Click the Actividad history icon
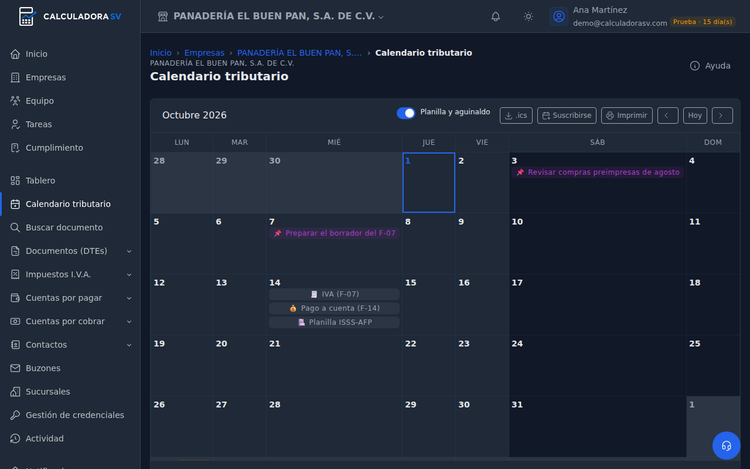 coord(15,439)
